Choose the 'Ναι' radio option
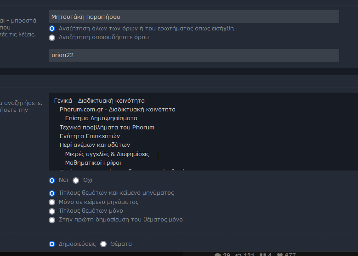This screenshot has height=256, width=358. [x=52, y=180]
